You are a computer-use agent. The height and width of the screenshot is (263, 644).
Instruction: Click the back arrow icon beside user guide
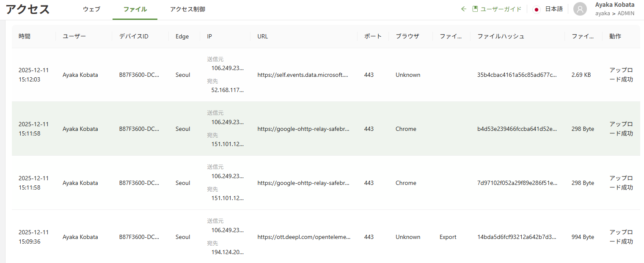pos(464,9)
